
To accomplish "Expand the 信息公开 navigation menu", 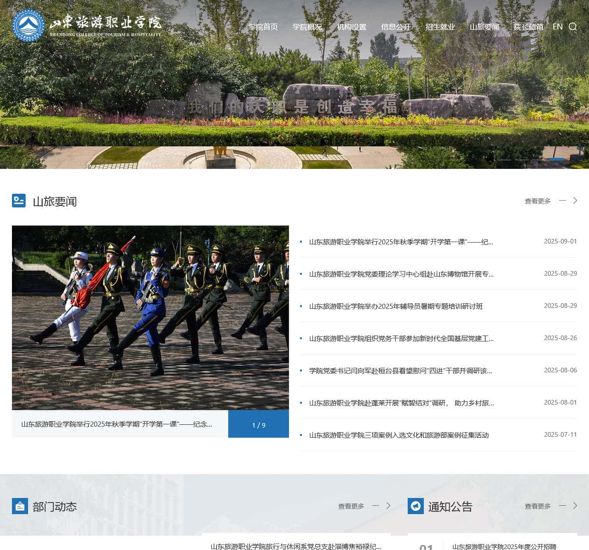I will pos(396,27).
